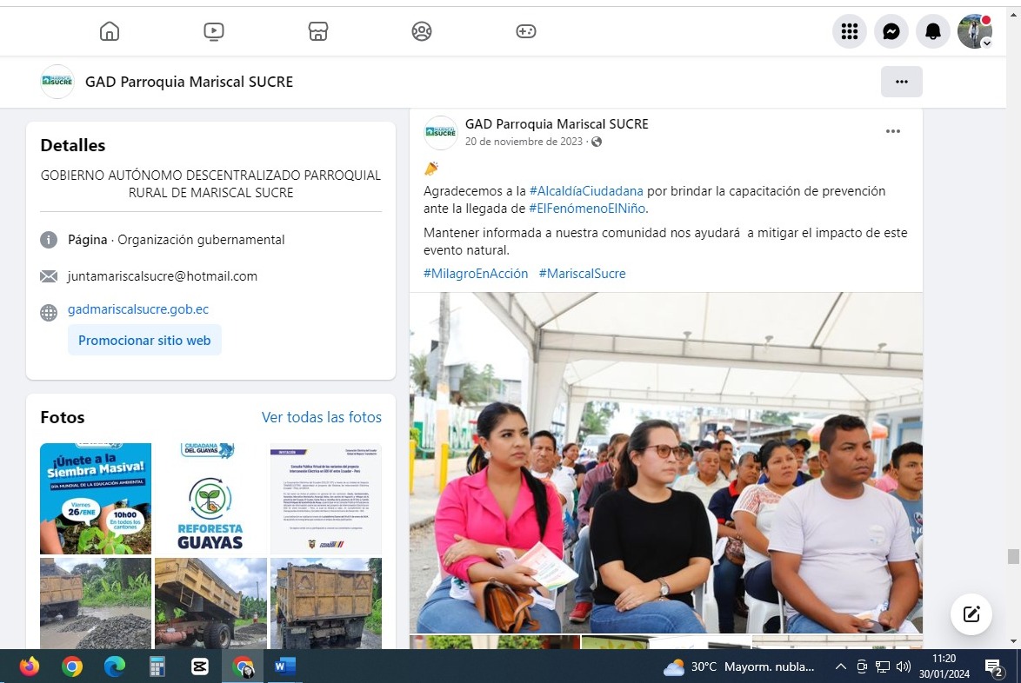Open page header three-dots menu
Screen dimensions: 1021x683
[902, 82]
